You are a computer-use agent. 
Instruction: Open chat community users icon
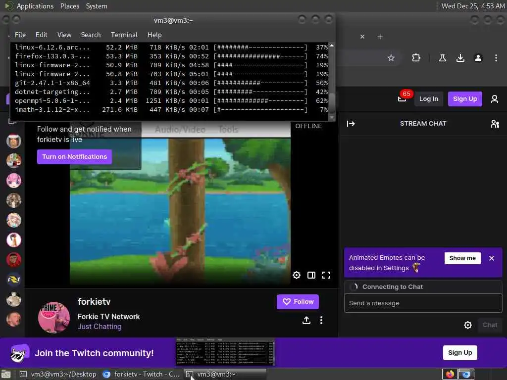[495, 124]
